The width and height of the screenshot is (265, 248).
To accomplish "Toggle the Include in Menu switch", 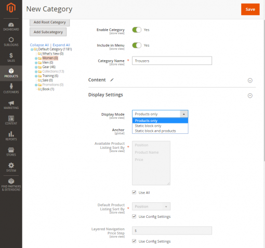I will click(x=137, y=46).
